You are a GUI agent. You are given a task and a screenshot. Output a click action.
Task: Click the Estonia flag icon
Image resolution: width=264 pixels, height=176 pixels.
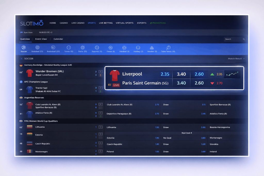[30, 135]
